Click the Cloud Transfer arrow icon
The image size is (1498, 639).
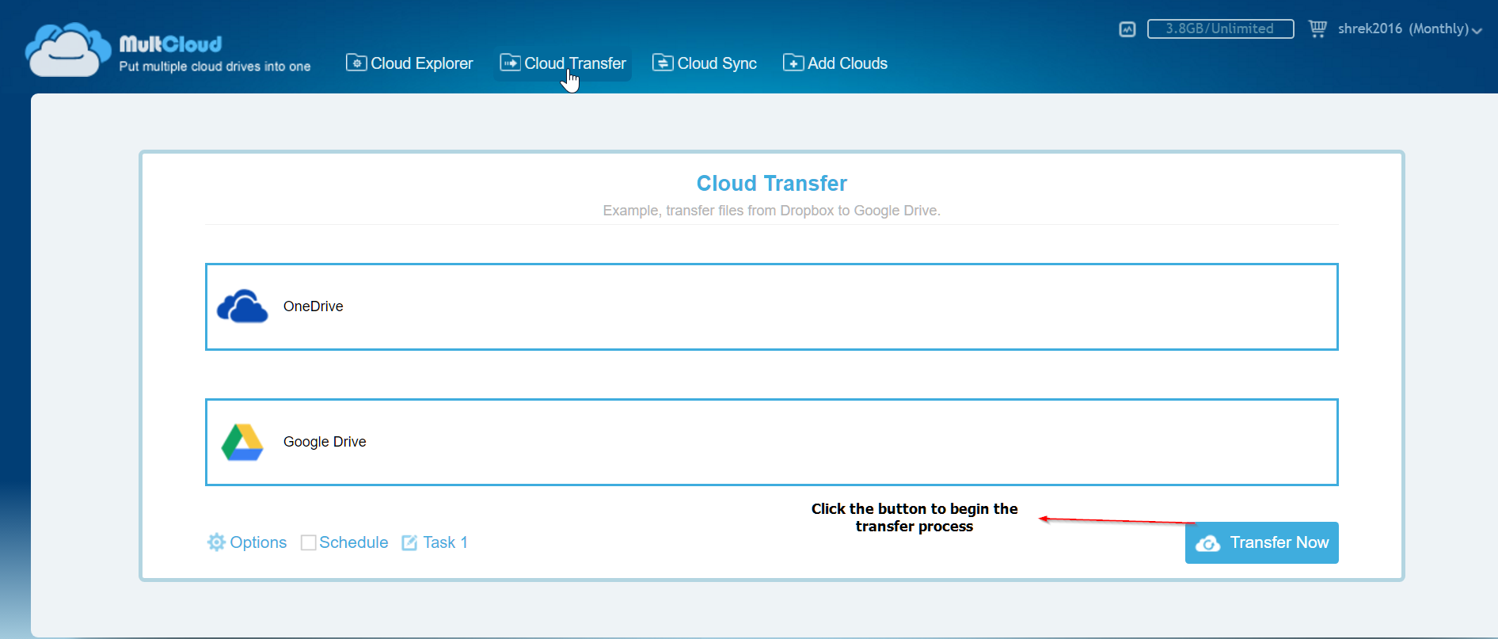pyautogui.click(x=511, y=63)
